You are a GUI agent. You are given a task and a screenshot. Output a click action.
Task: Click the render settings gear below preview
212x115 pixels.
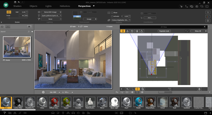[x=43, y=92]
